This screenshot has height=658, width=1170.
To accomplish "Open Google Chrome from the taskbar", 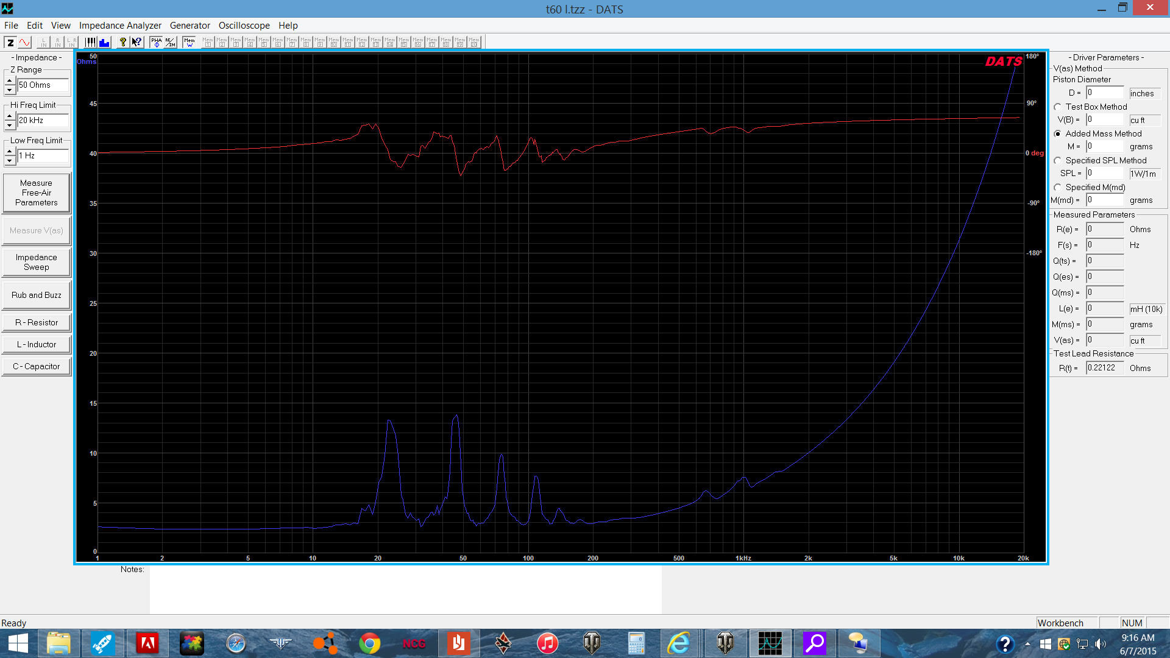I will tap(369, 643).
